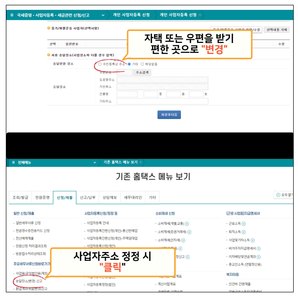298x296 pixels.
Task: Click the (근로·사업등)지급명세서 section heading
Action: point(243,213)
